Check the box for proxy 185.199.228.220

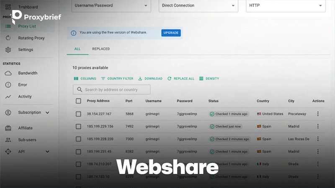[78, 139]
